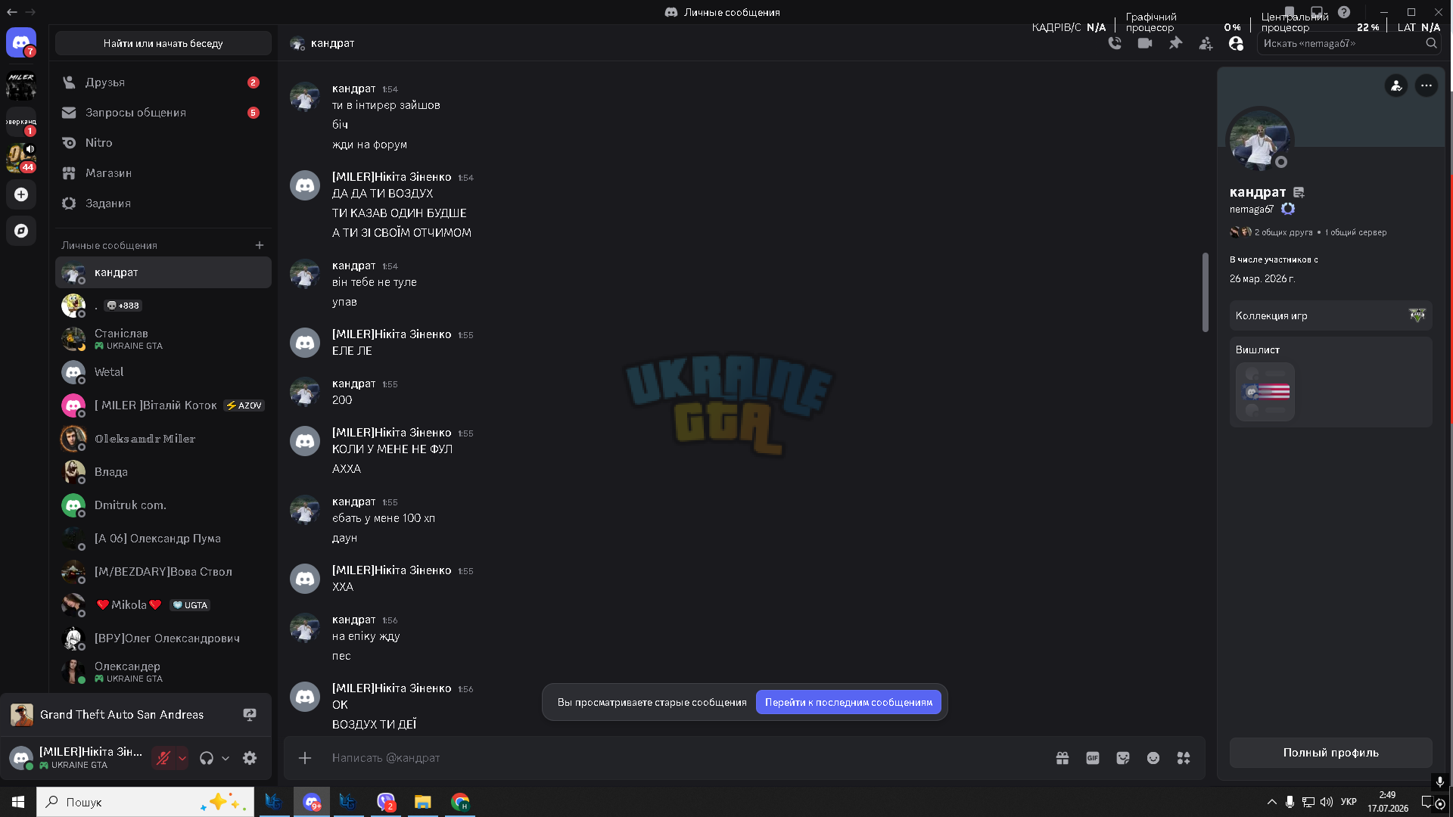Click Windows search box Пошук
The image size is (1453, 817).
tap(145, 802)
